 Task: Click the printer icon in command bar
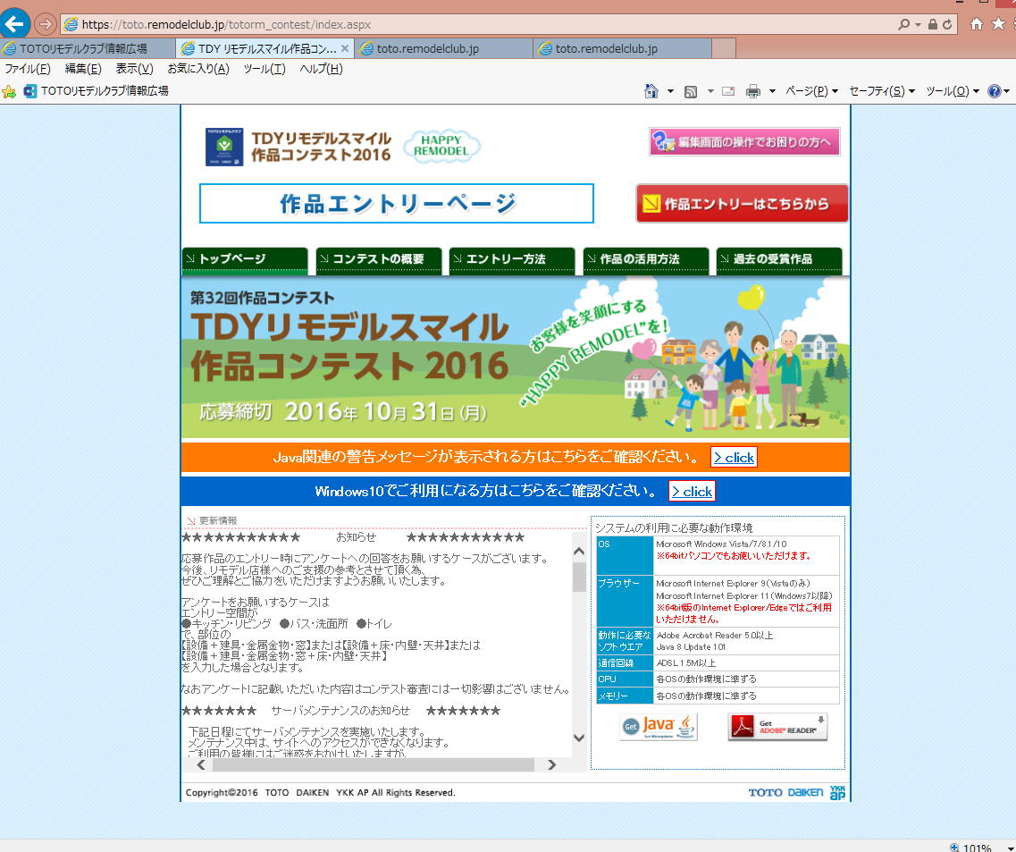point(753,91)
